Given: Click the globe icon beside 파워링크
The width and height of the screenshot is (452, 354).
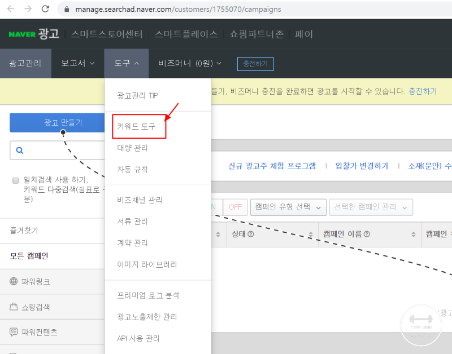Looking at the screenshot, I should 14,281.
